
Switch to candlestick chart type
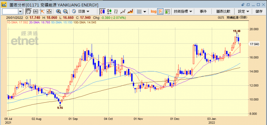102,11
